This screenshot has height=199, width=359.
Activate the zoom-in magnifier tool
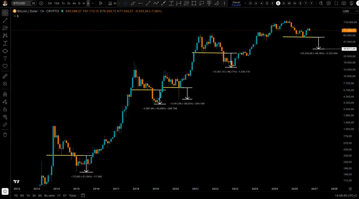[x=5, y=84]
